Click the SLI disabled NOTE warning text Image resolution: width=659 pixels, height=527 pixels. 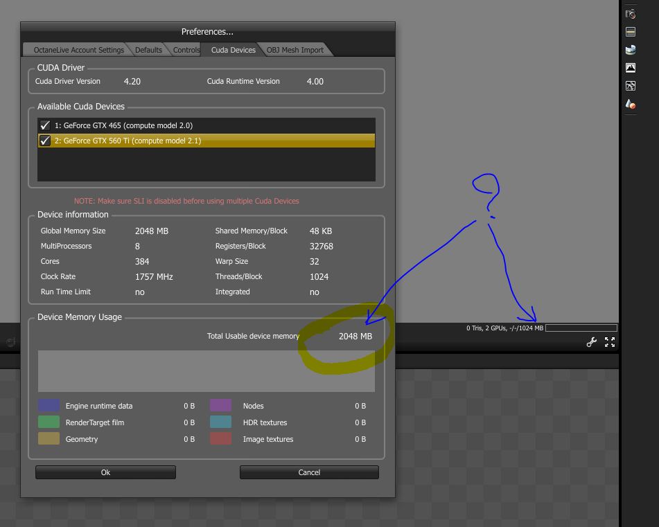186,201
